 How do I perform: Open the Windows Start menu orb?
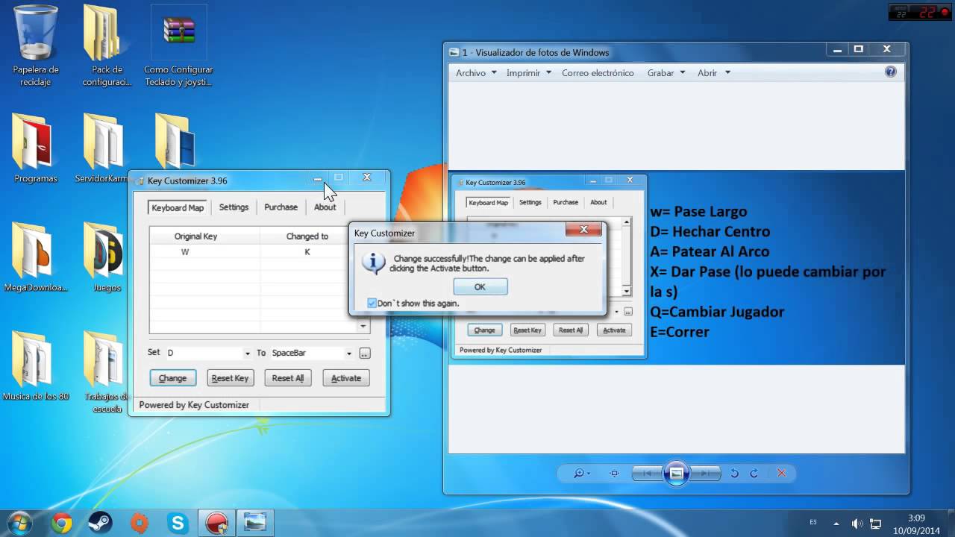pyautogui.click(x=20, y=524)
